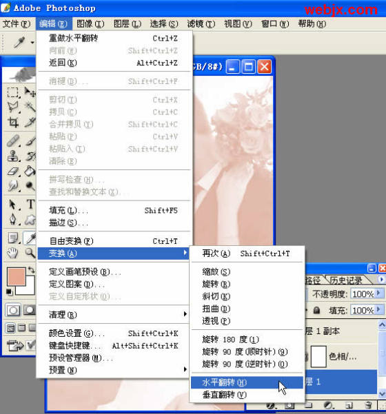
Task: Choose 自由变换(F) in the edit menu
Action: tap(114, 241)
